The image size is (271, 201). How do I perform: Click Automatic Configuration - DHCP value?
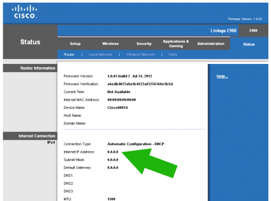coord(135,144)
